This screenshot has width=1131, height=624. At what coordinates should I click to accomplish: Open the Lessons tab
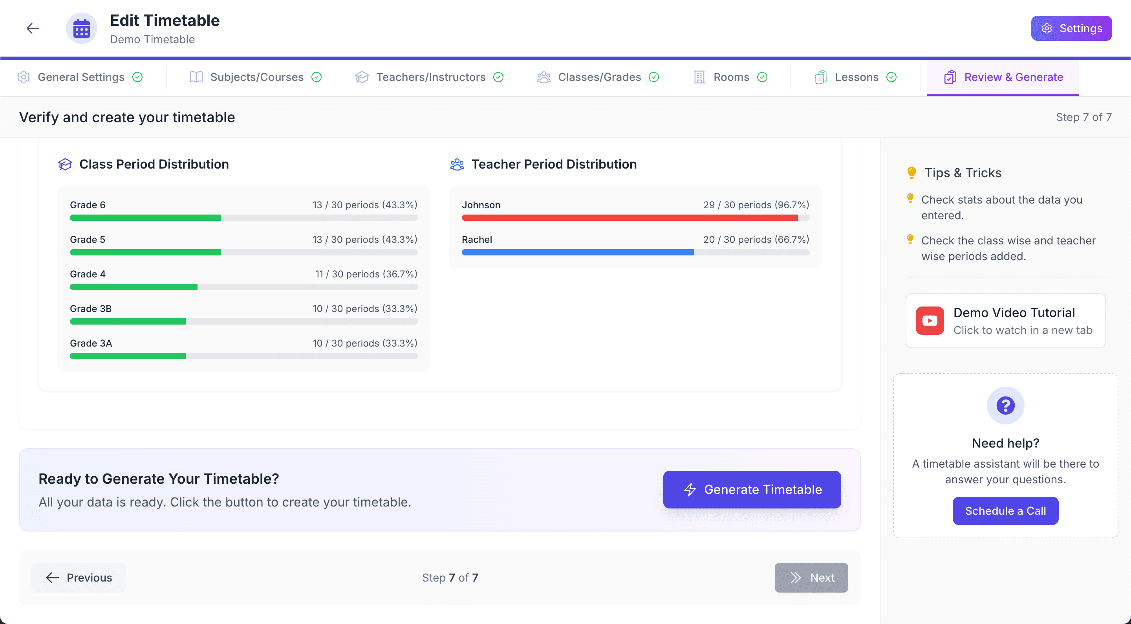tap(856, 77)
